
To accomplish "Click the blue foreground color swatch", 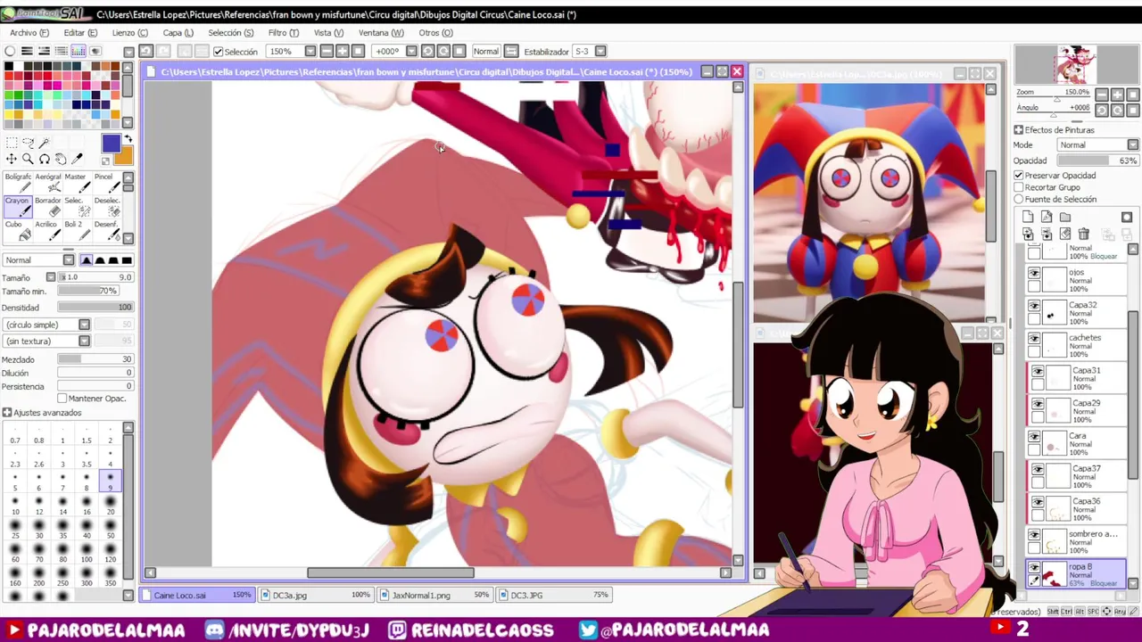I will [111, 144].
